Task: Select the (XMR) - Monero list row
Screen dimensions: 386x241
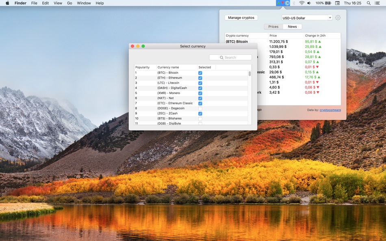Action: (x=191, y=93)
